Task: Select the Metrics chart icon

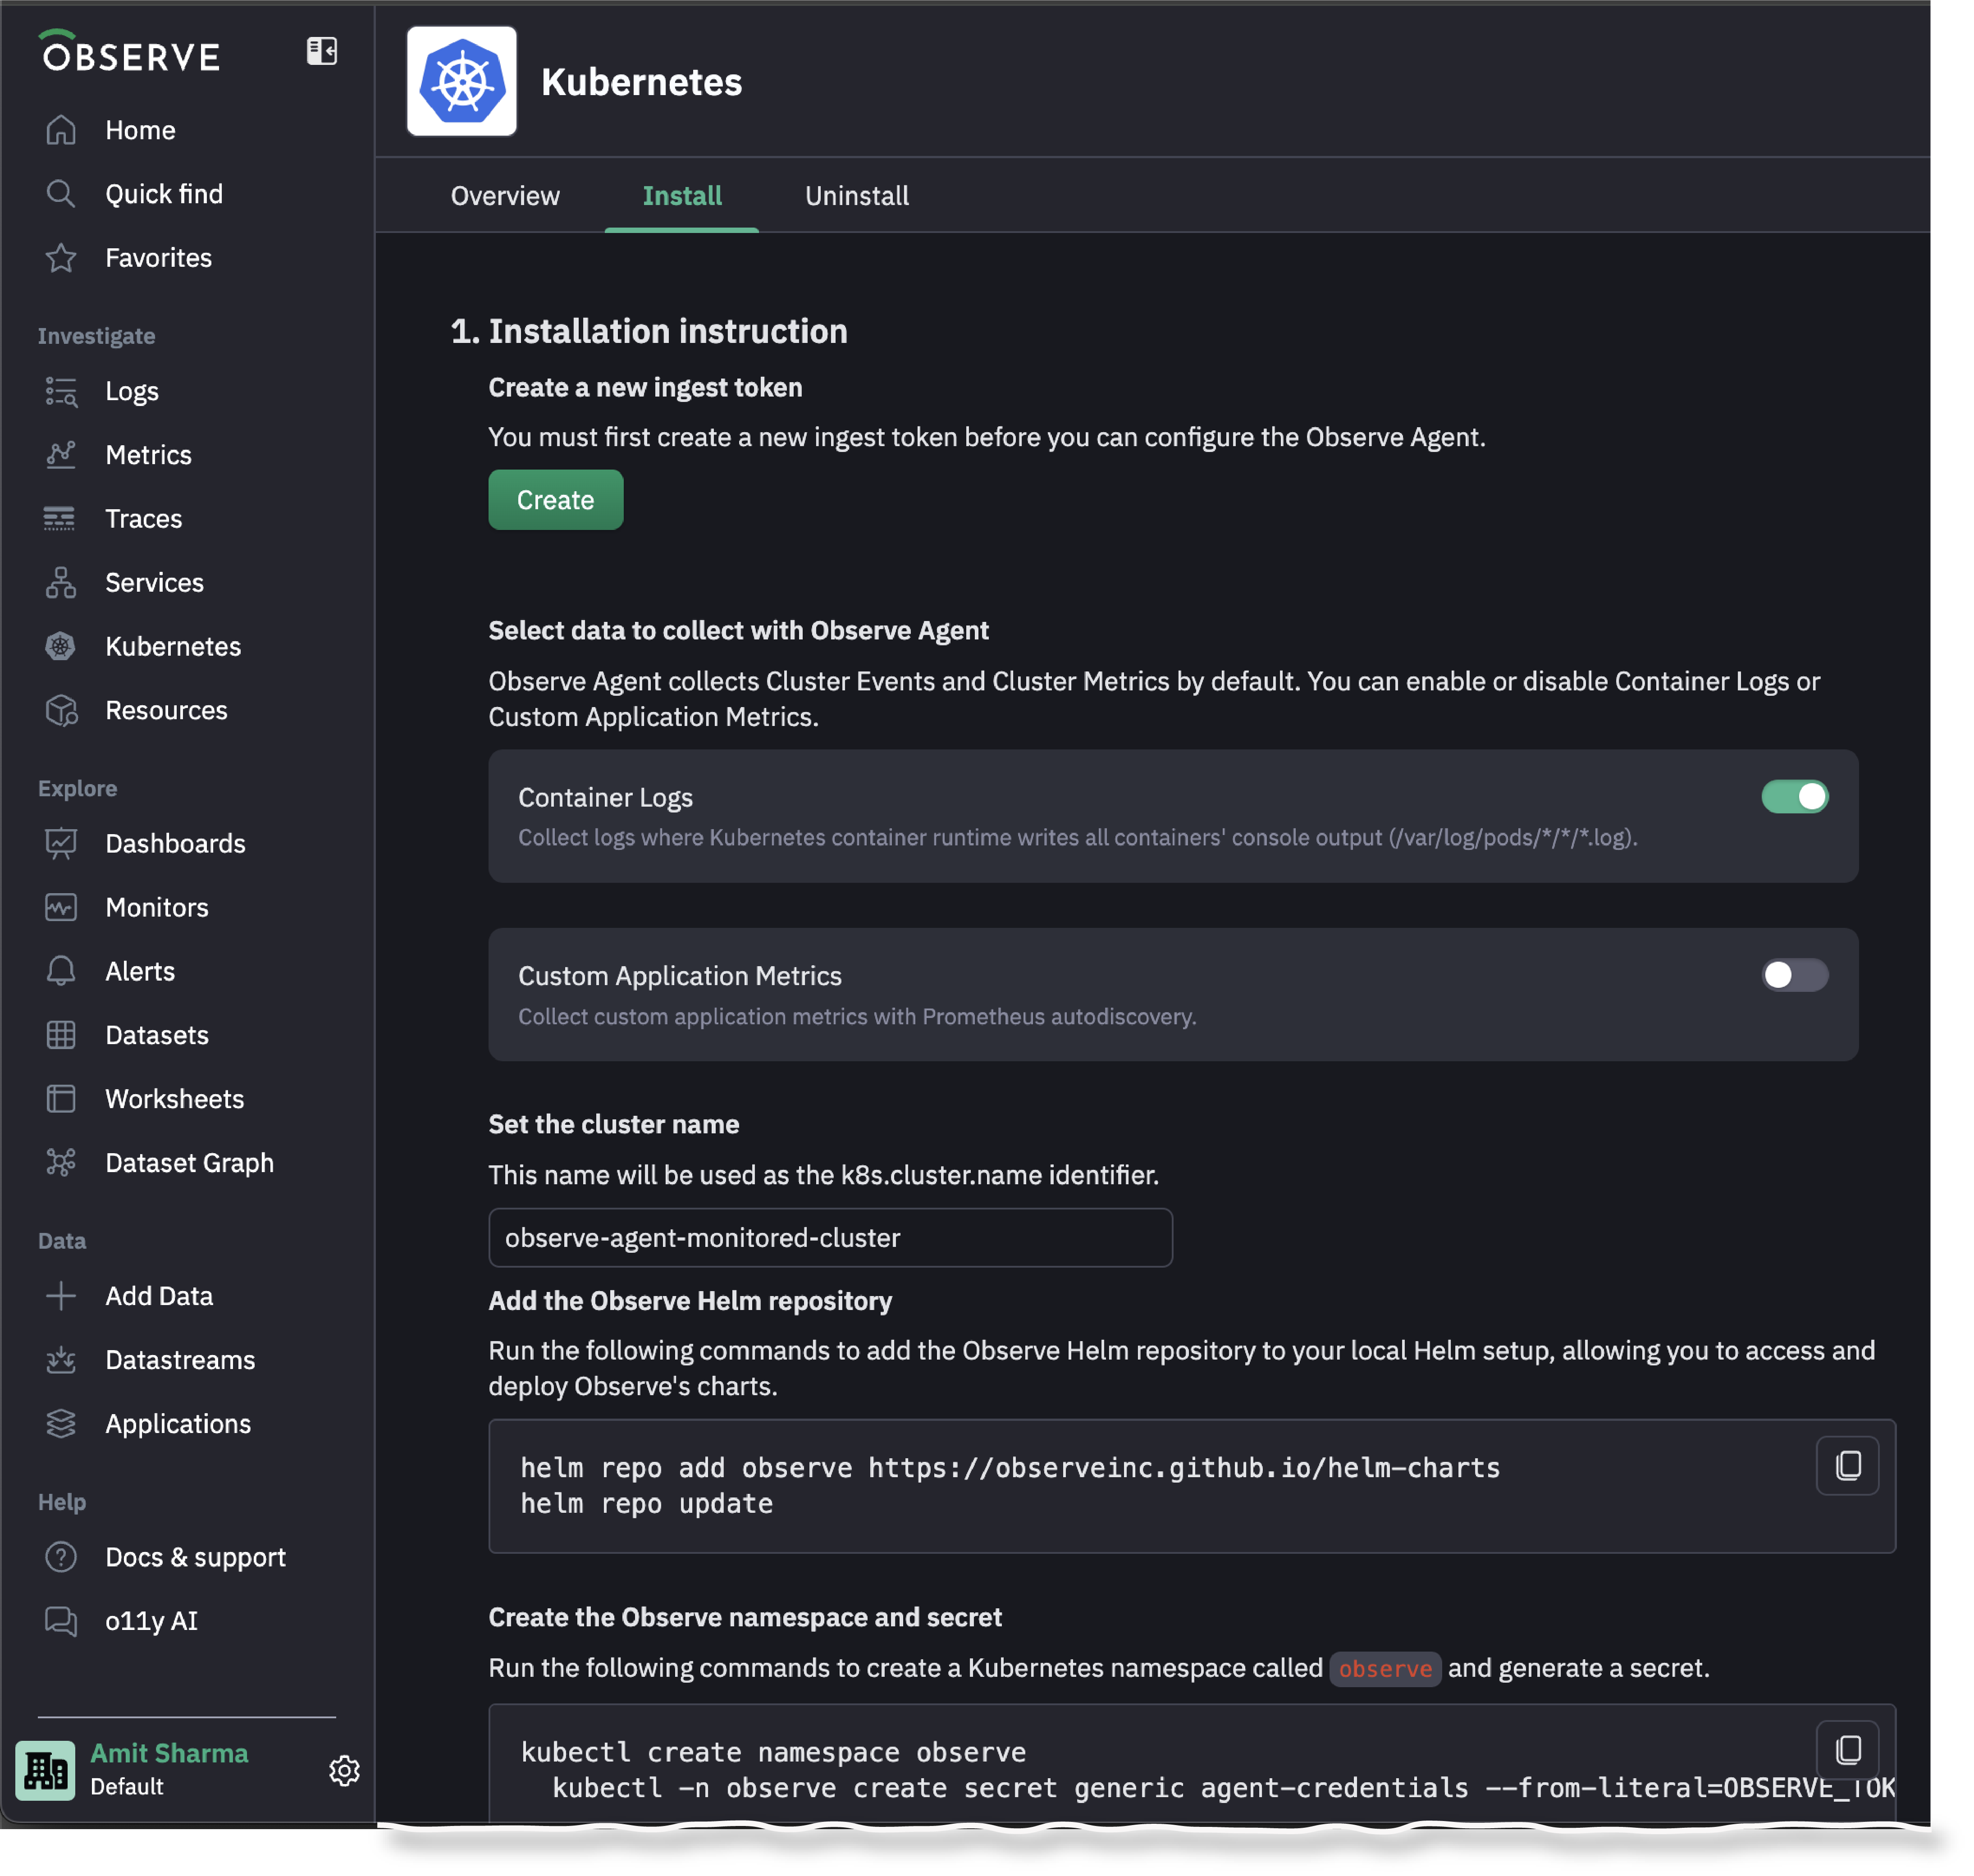Action: coord(61,455)
